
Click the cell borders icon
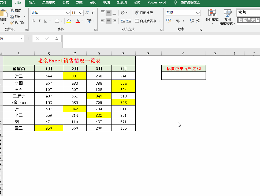[57, 21]
